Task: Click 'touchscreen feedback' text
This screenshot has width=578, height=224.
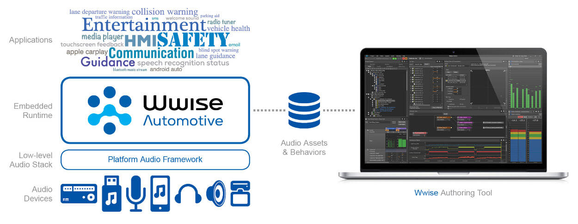Action: (x=92, y=45)
